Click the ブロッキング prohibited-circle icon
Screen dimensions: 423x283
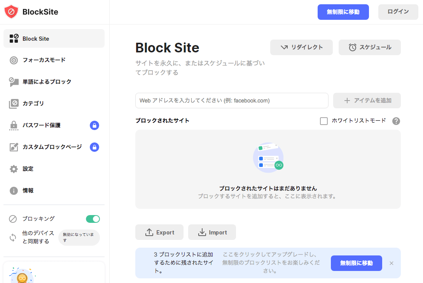point(13,219)
